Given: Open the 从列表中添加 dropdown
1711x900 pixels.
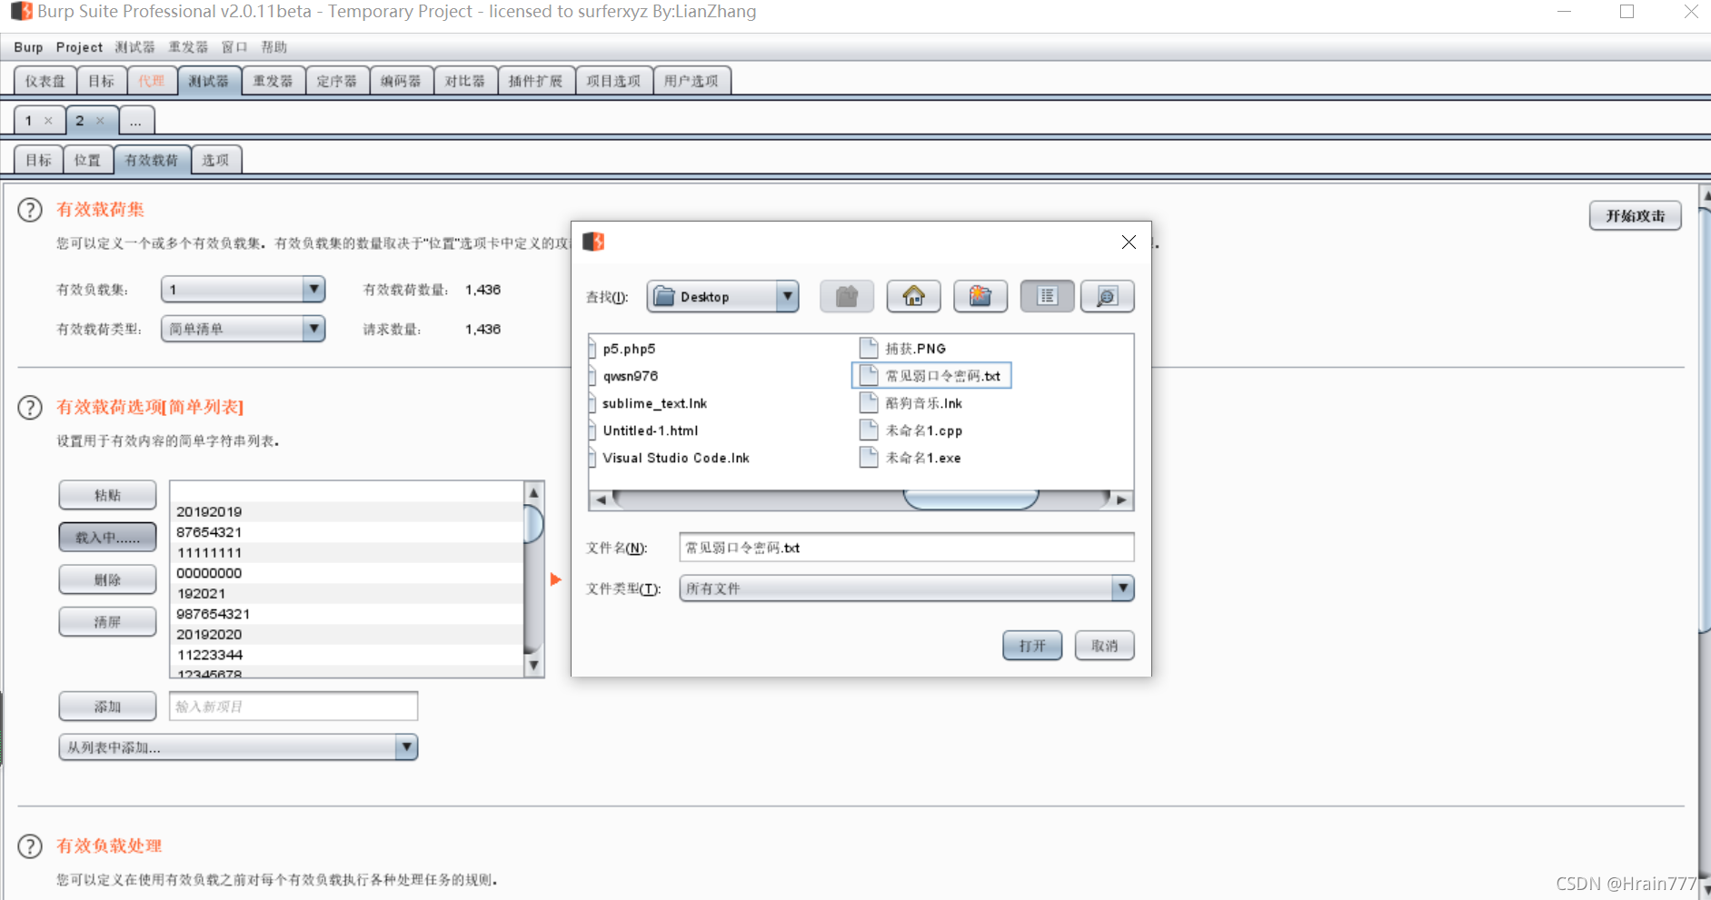Looking at the screenshot, I should (406, 747).
